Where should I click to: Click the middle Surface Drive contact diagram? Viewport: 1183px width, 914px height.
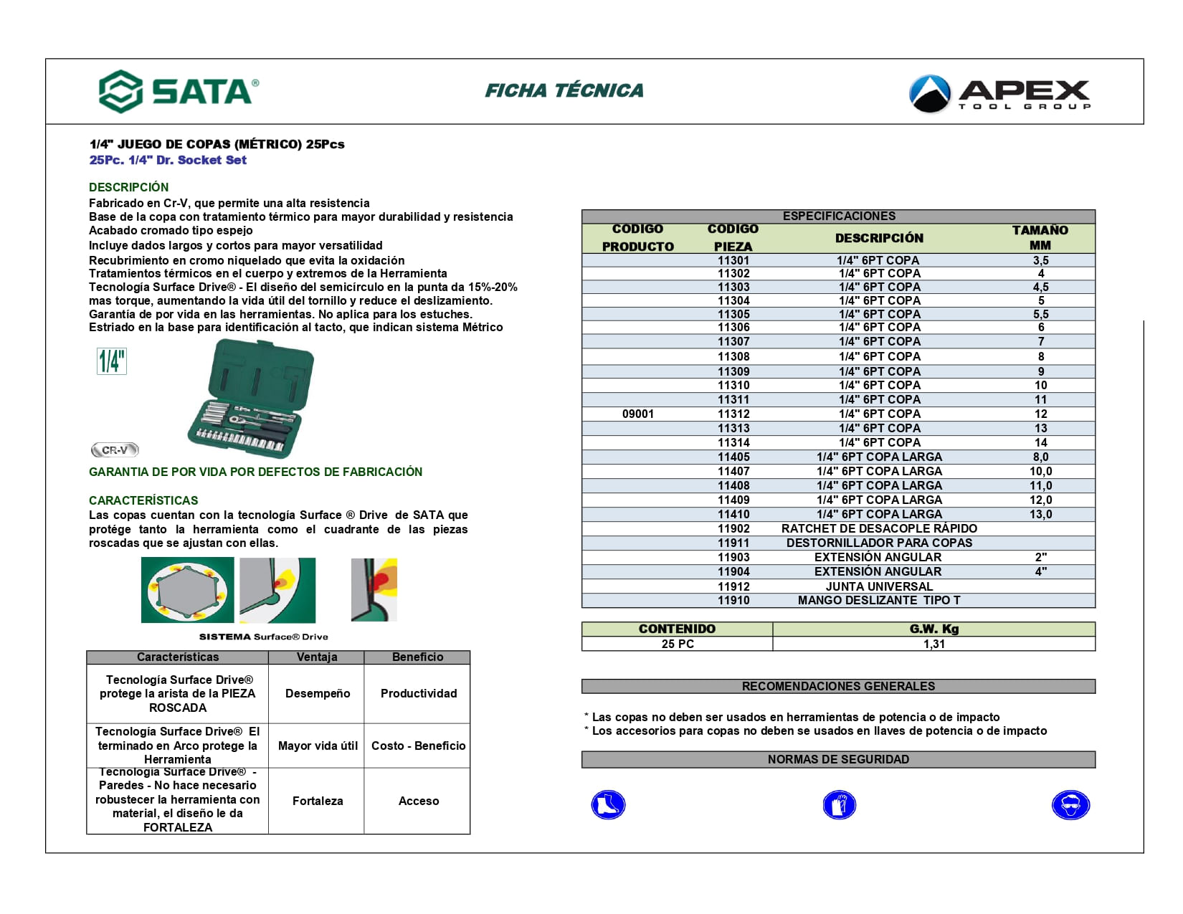[x=277, y=590]
